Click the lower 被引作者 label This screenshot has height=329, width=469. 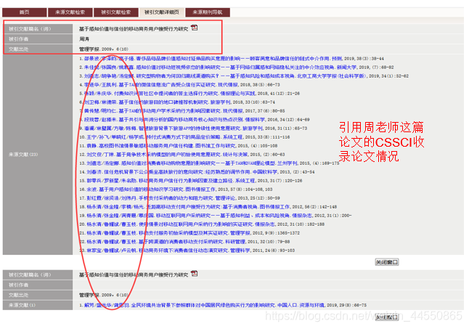coord(18,285)
